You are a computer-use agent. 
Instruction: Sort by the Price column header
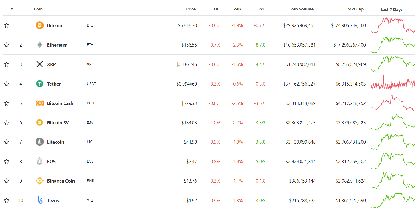(191, 9)
